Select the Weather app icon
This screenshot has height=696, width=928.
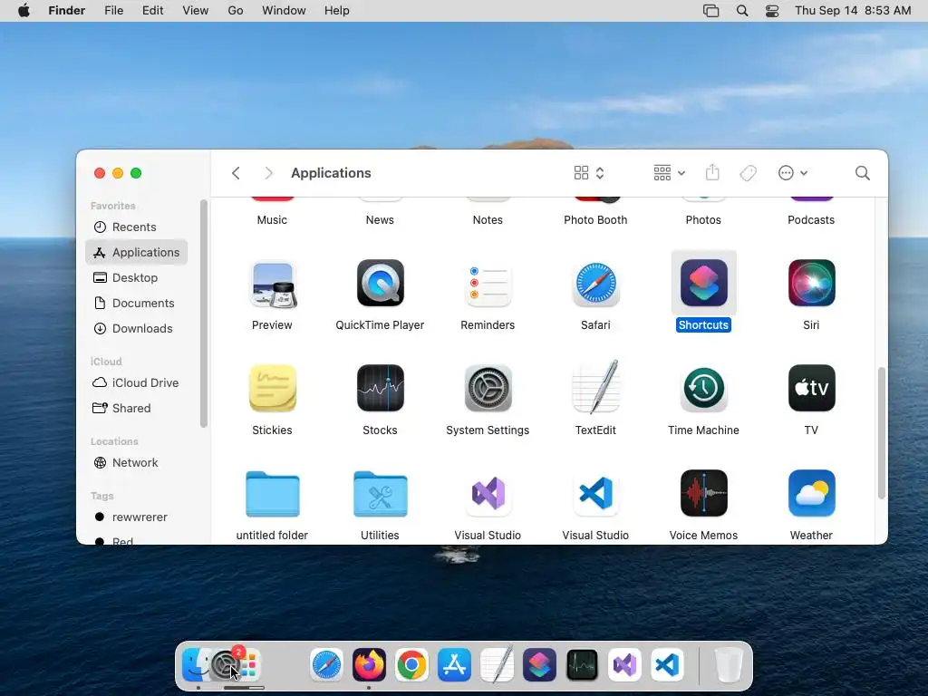click(x=811, y=494)
